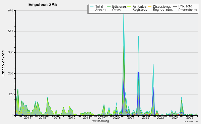Click the 2025 x-axis label
The height and width of the screenshot is (124, 201).
[x=190, y=117]
